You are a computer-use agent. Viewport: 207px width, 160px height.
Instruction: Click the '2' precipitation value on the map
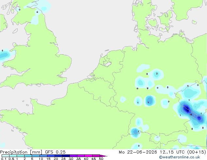157,74
